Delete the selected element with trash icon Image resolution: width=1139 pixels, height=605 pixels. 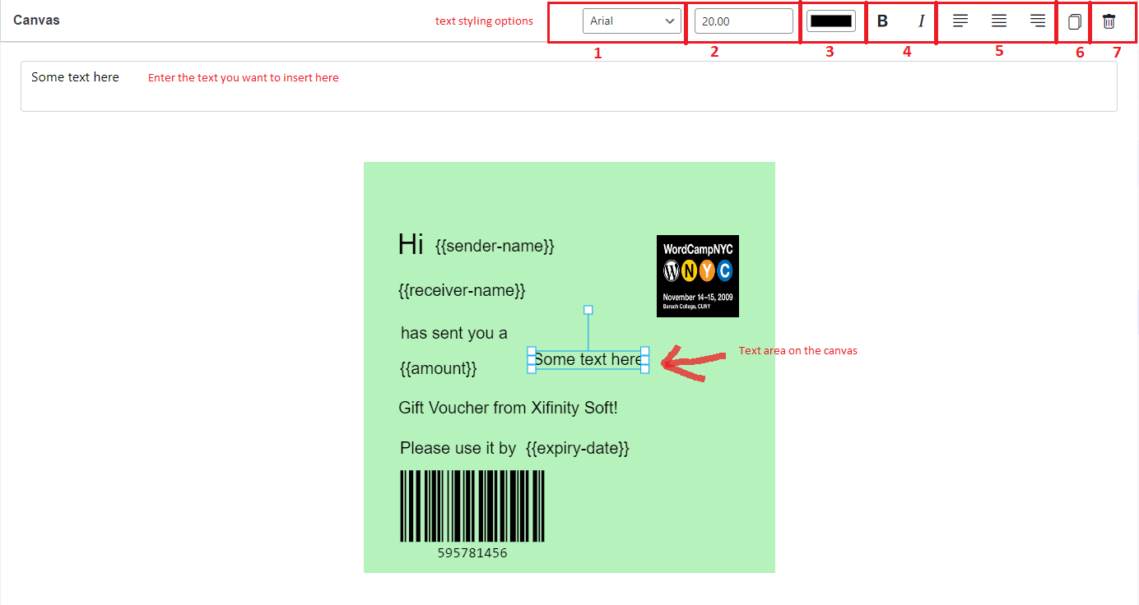(x=1109, y=21)
